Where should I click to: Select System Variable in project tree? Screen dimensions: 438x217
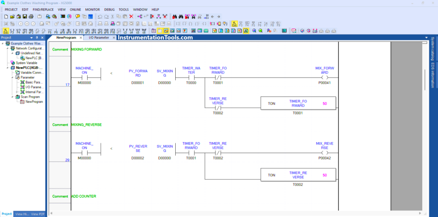pyautogui.click(x=26, y=63)
